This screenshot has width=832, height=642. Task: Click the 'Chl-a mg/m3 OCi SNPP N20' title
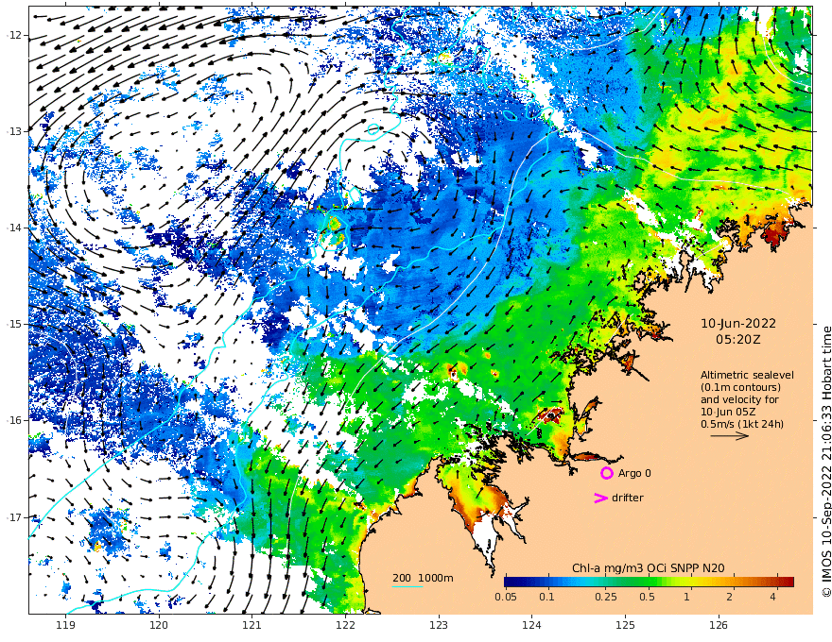coord(649,567)
